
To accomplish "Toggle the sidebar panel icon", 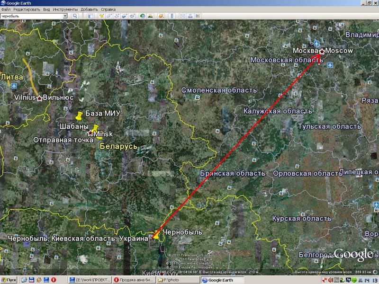I will 90,16.
